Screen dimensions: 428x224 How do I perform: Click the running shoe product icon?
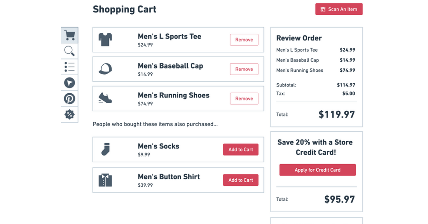click(x=105, y=98)
